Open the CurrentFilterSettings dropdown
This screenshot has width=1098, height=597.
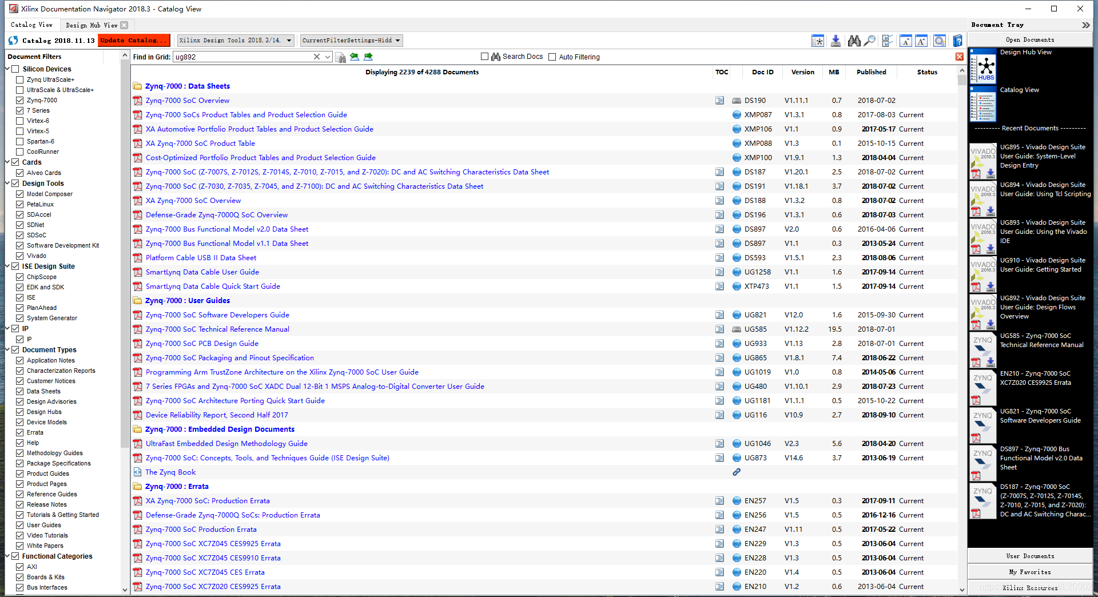tap(351, 41)
